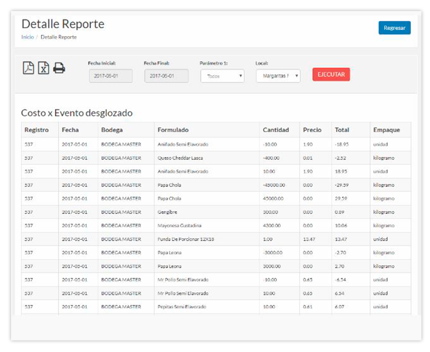The image size is (430, 352).
Task: Click the Formulado column header
Action: point(173,130)
